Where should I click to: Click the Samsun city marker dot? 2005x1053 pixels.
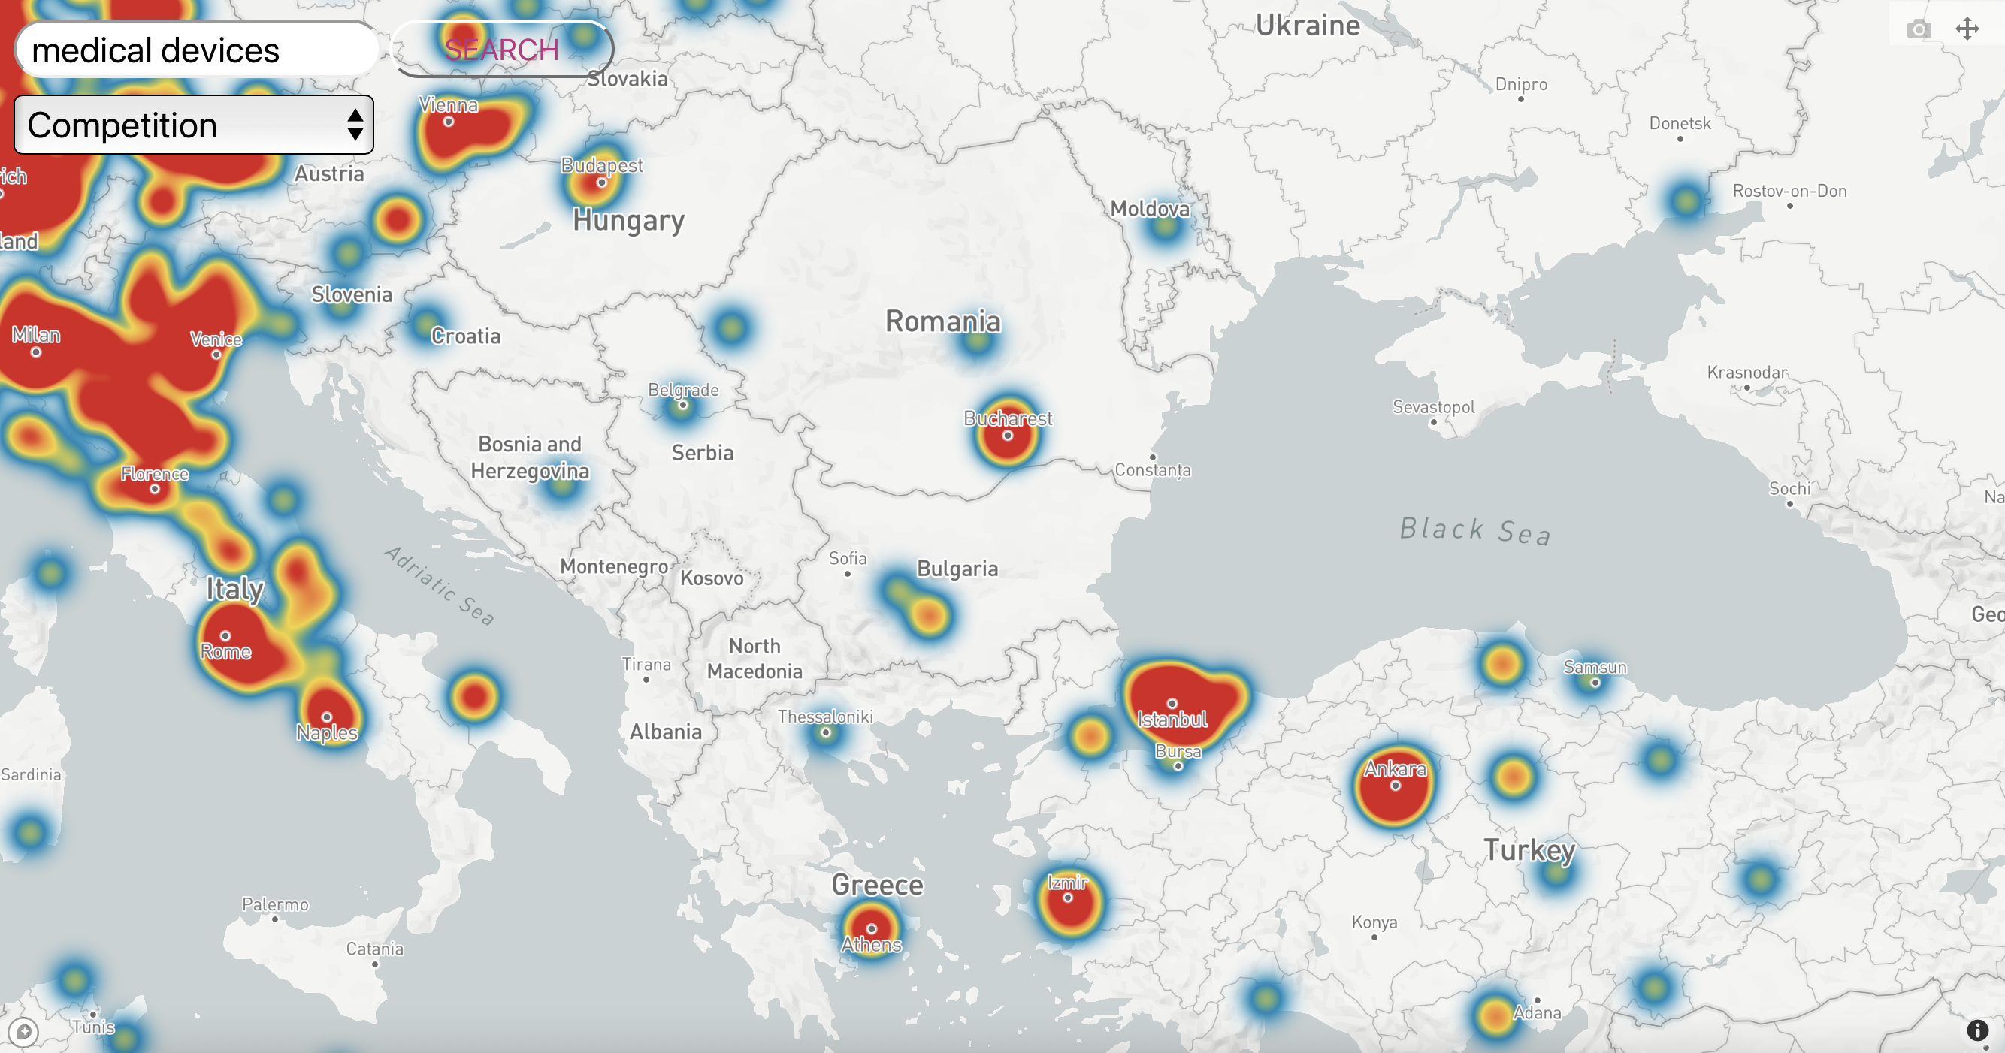coord(1595,683)
